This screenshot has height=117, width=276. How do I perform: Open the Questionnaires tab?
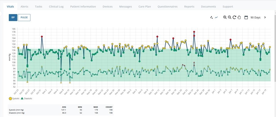(x=167, y=6)
